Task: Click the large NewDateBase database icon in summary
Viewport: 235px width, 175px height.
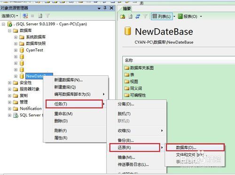Action: point(127,31)
